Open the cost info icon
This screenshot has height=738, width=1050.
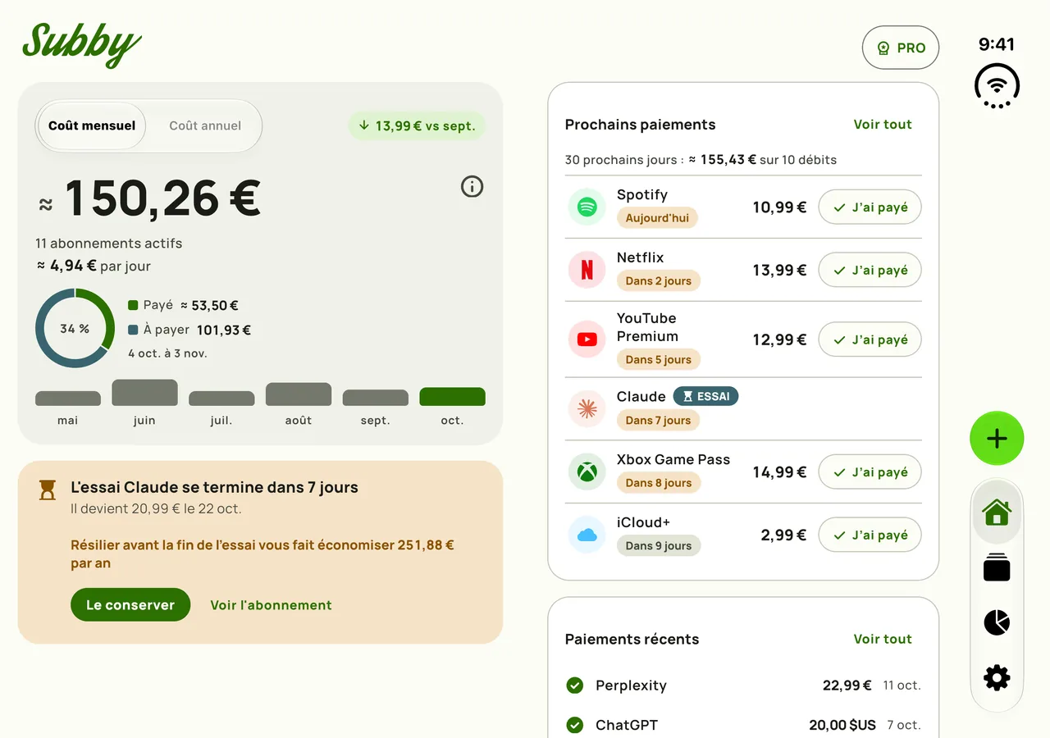[x=472, y=187]
